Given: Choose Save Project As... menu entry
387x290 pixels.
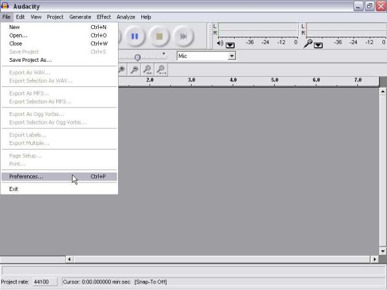Looking at the screenshot, I should coord(59,60).
